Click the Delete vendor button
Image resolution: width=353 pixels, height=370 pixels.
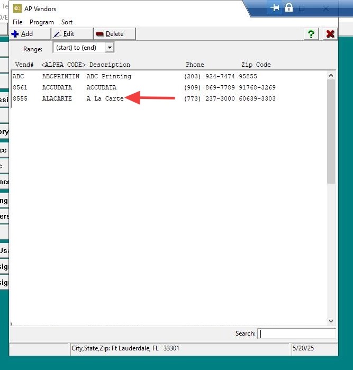point(115,34)
